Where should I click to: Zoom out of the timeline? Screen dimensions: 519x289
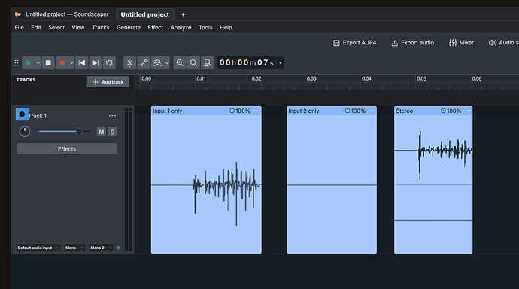tap(193, 63)
